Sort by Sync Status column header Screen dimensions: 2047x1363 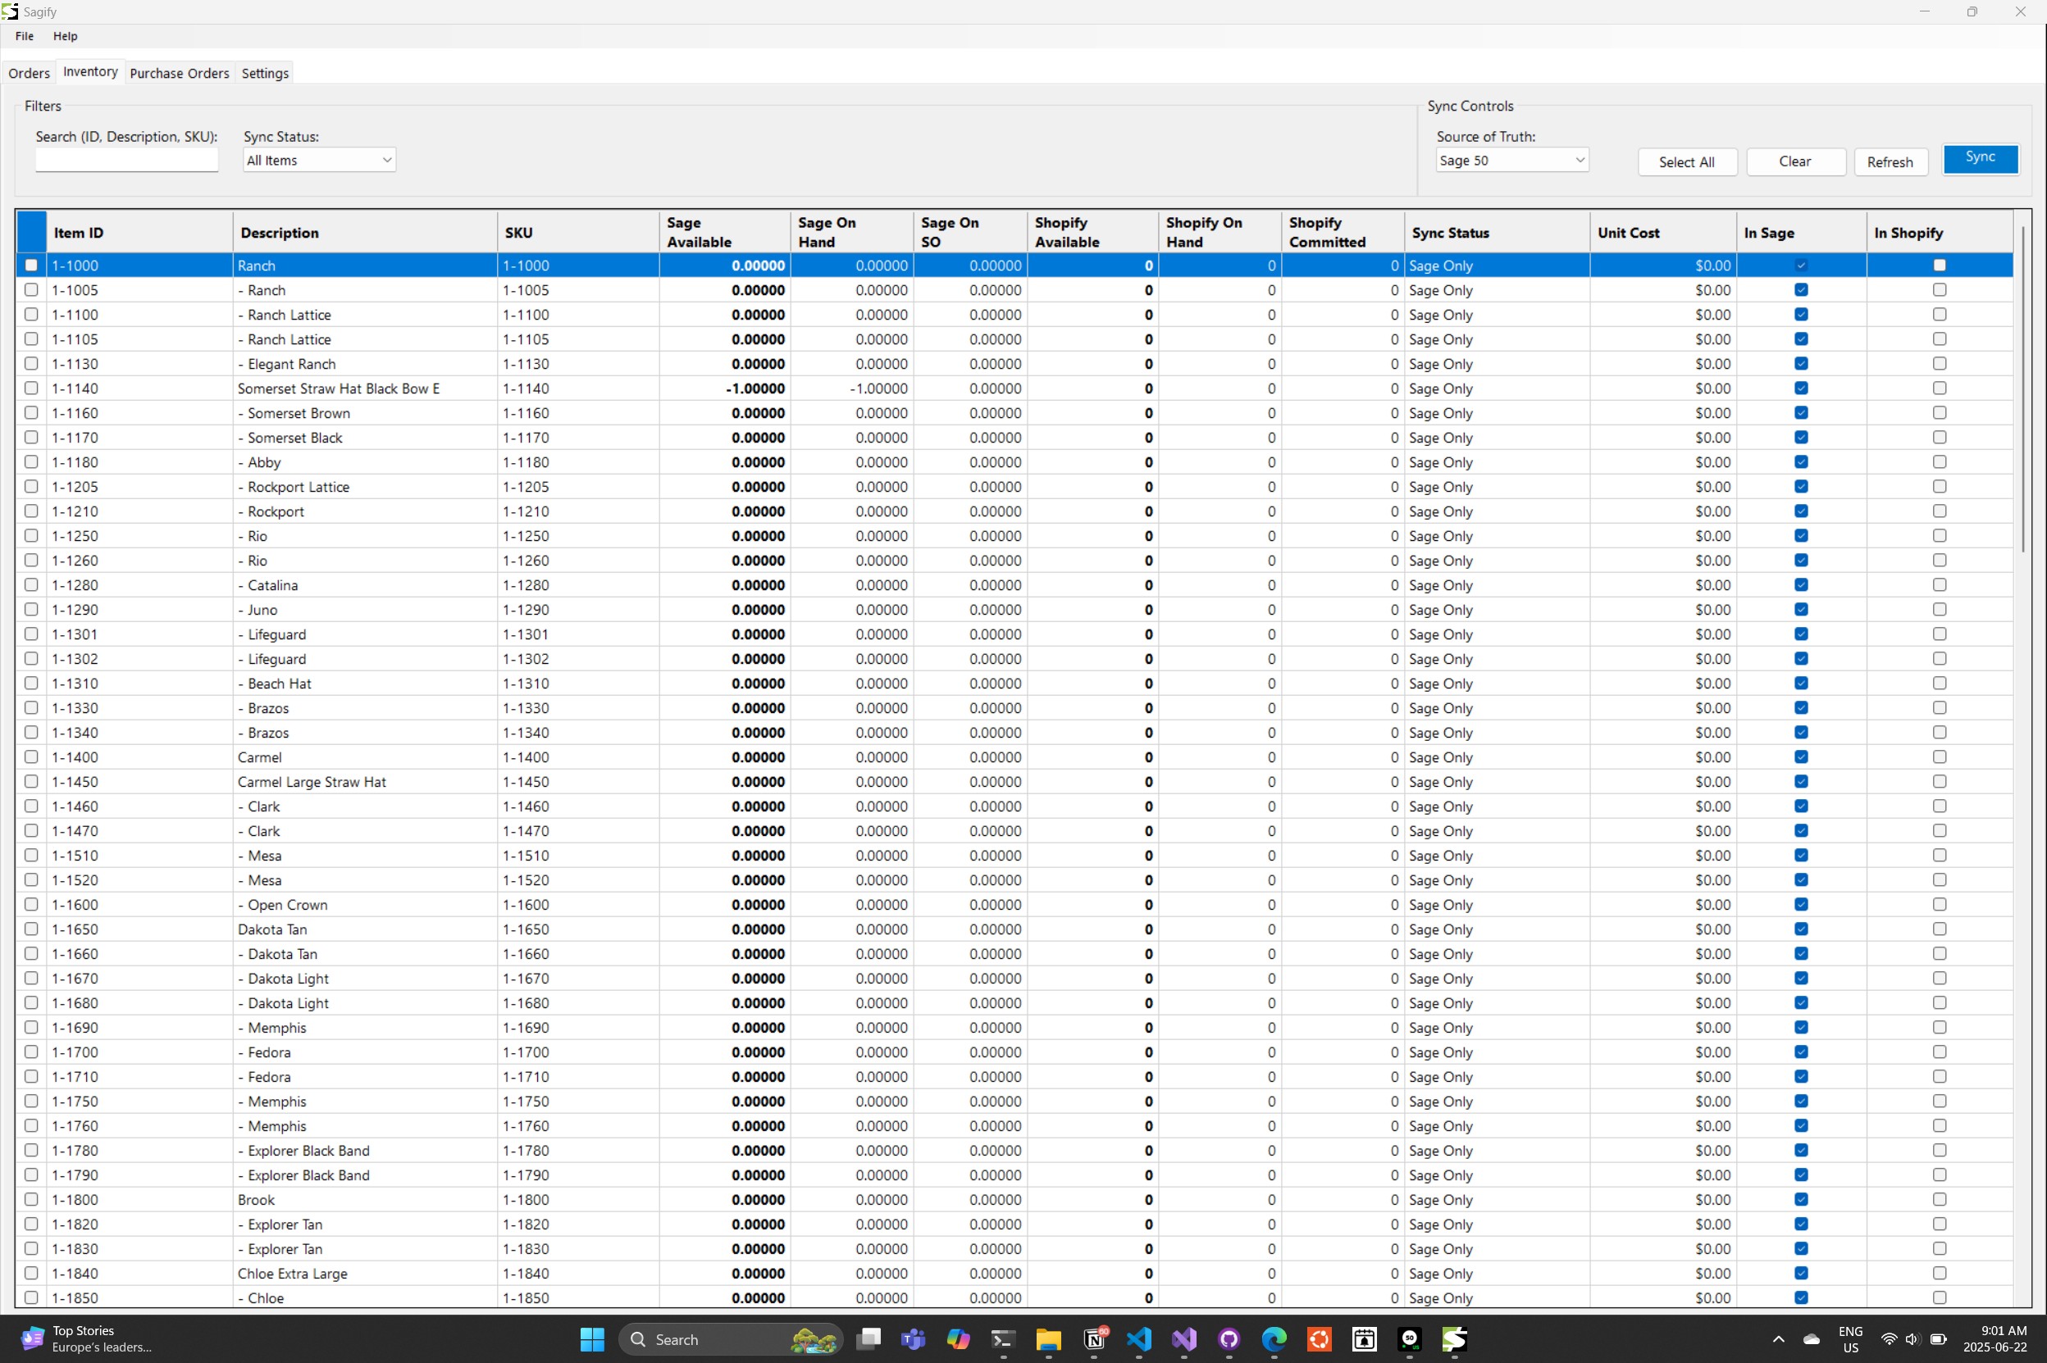[1497, 232]
